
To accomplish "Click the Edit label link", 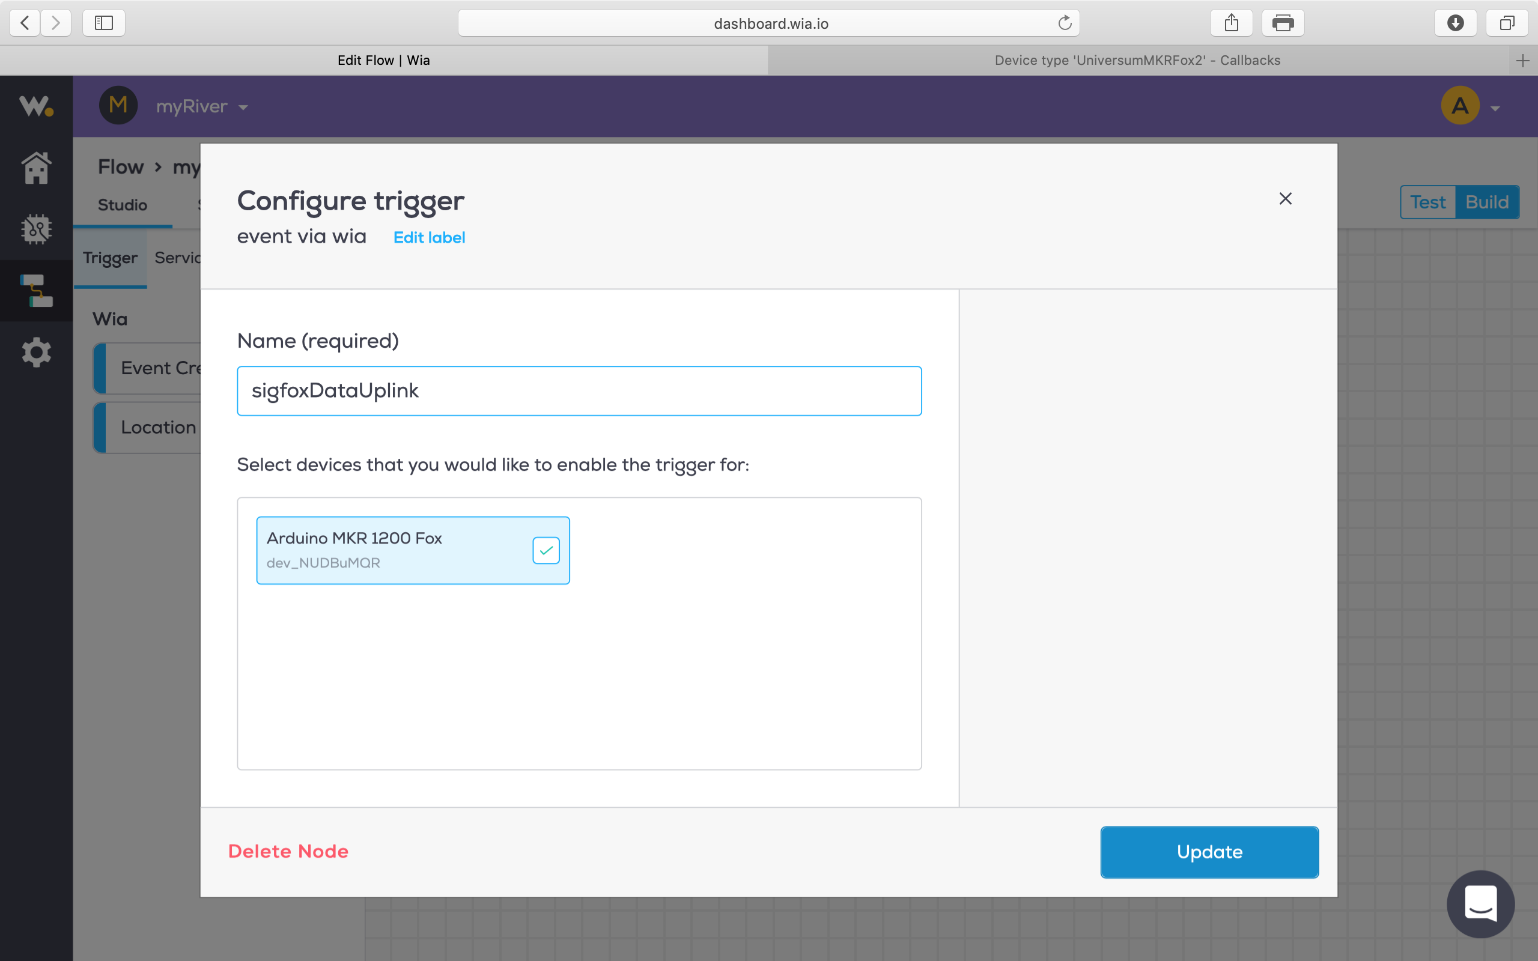I will [x=429, y=238].
